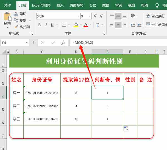Click the 粘贴 dropdown arrow
Image resolution: width=167 pixels, height=150 pixels.
pyautogui.click(x=8, y=28)
